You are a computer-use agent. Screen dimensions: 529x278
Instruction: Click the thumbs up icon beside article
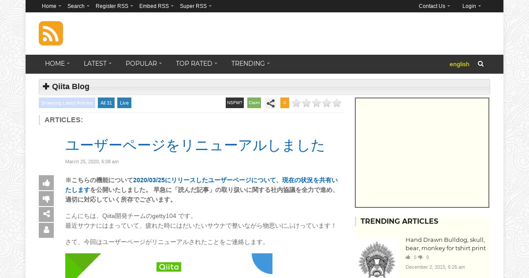point(46,183)
